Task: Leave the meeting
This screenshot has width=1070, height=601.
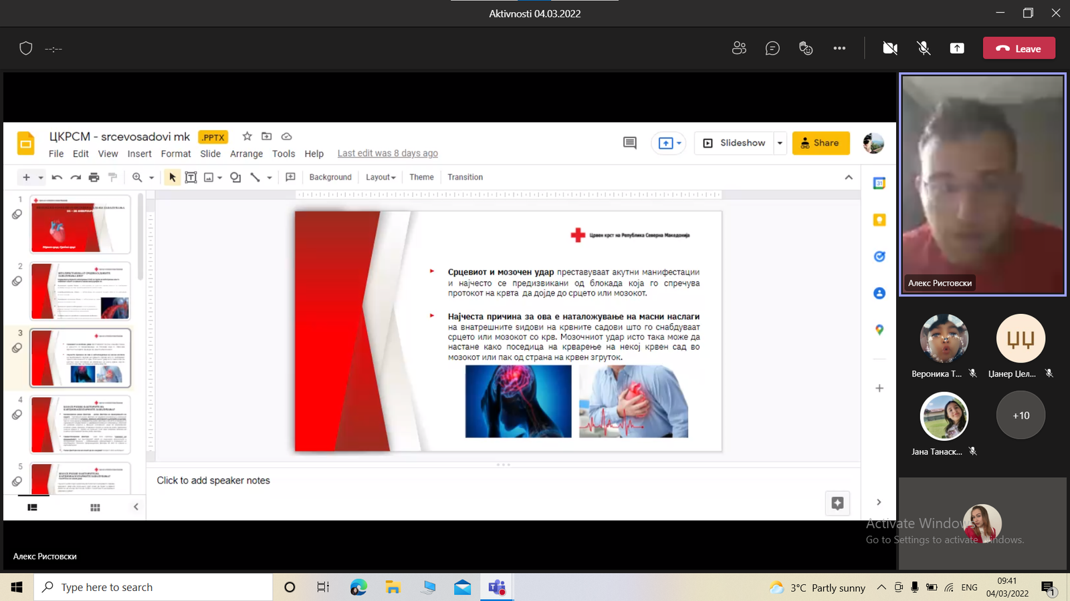Action: [1019, 48]
